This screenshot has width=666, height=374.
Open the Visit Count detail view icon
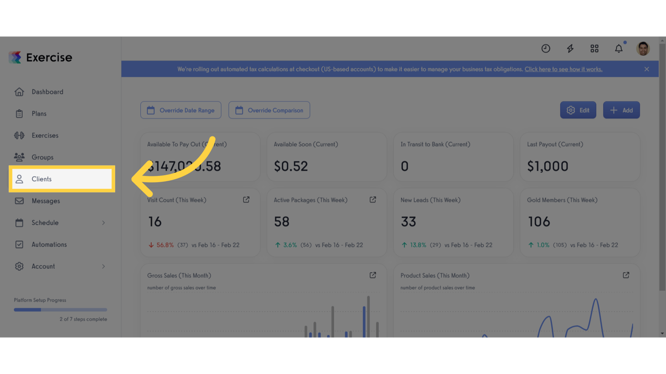[246, 199]
